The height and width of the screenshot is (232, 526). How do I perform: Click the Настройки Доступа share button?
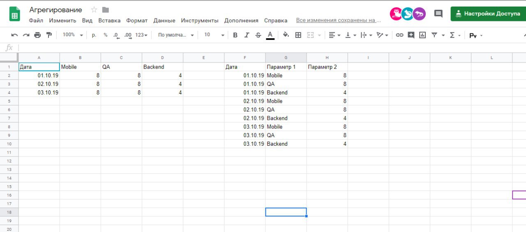click(488, 14)
